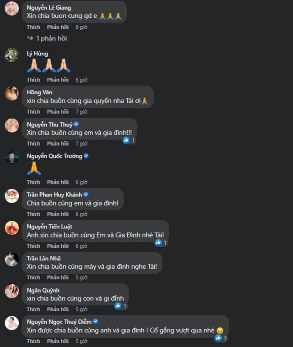Like Hồng Vân's comment with Thích
Image resolution: width=293 pixels, height=347 pixels.
[x=33, y=112]
